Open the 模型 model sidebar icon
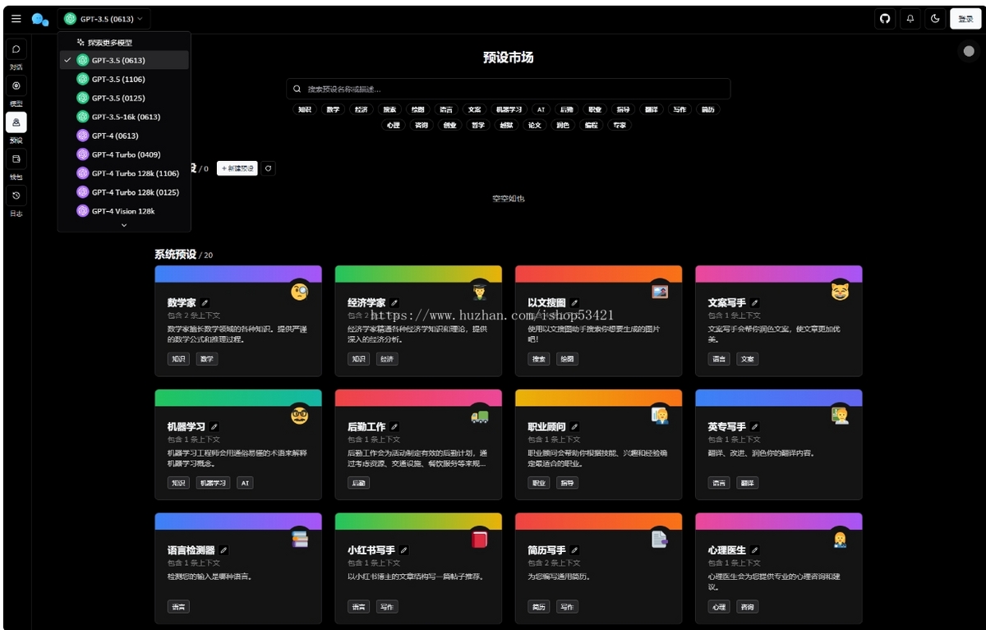The width and height of the screenshot is (986, 630). click(16, 85)
